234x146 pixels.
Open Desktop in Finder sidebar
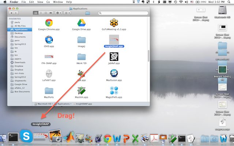[20, 33]
